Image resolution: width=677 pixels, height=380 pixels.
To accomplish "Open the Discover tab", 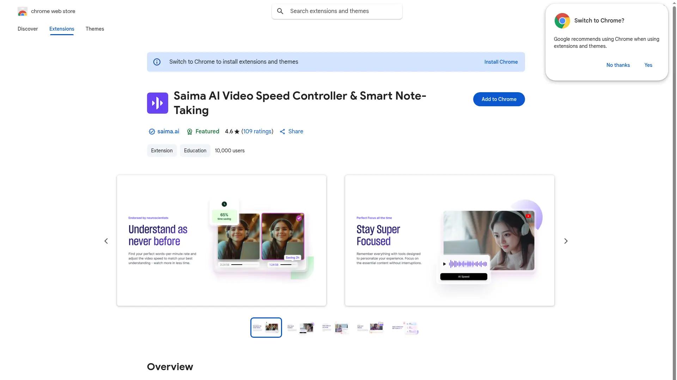I will (x=28, y=29).
